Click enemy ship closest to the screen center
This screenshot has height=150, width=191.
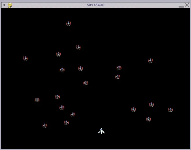pyautogui.click(x=86, y=83)
